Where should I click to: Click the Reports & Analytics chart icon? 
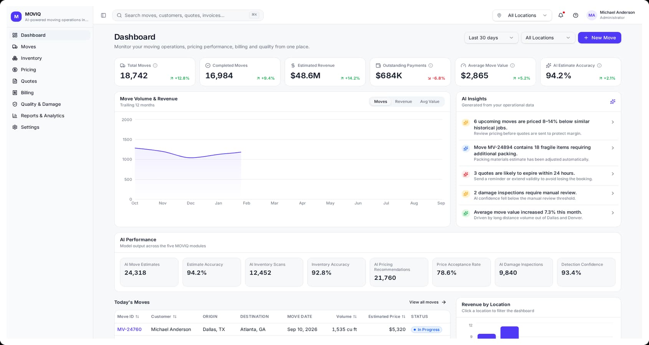[15, 116]
